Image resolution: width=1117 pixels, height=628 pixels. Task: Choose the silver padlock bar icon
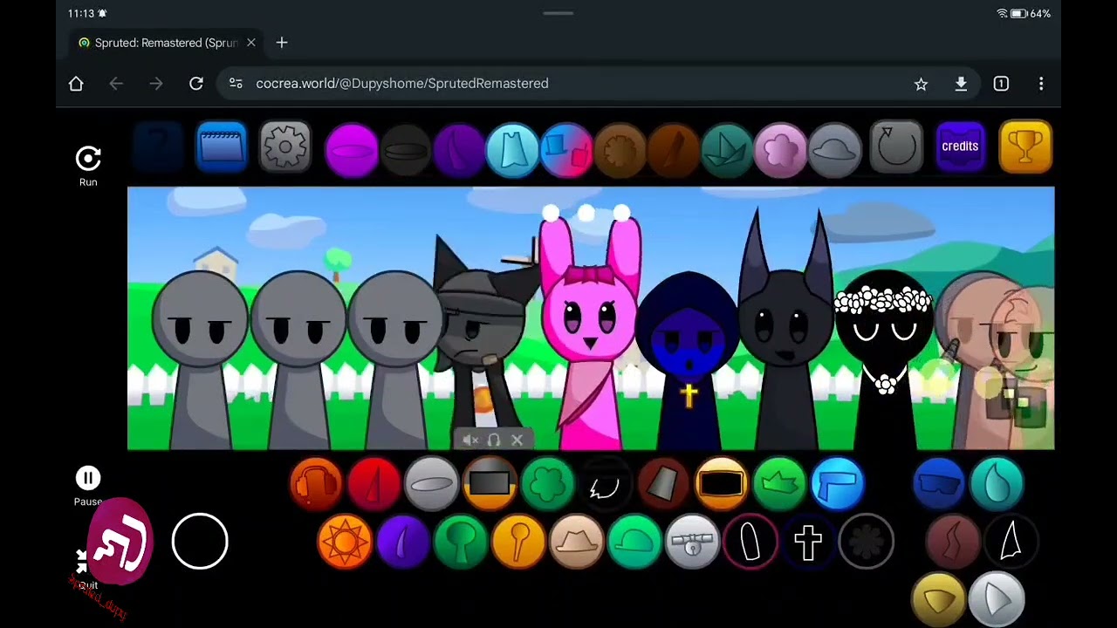692,542
